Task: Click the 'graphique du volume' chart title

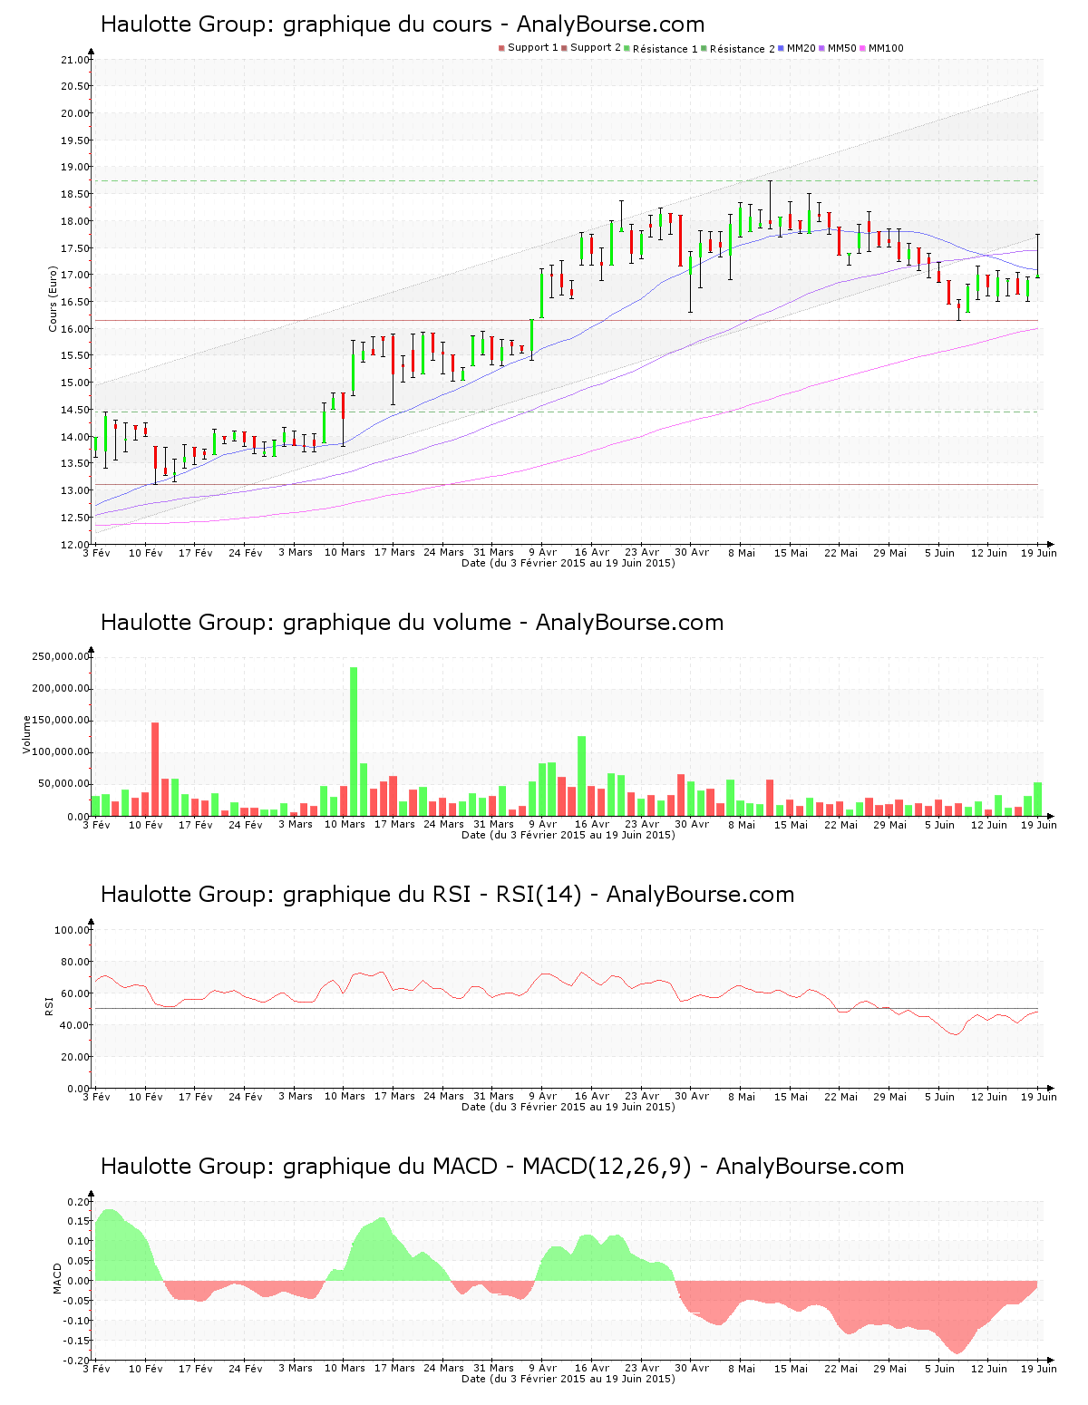Action: point(412,623)
